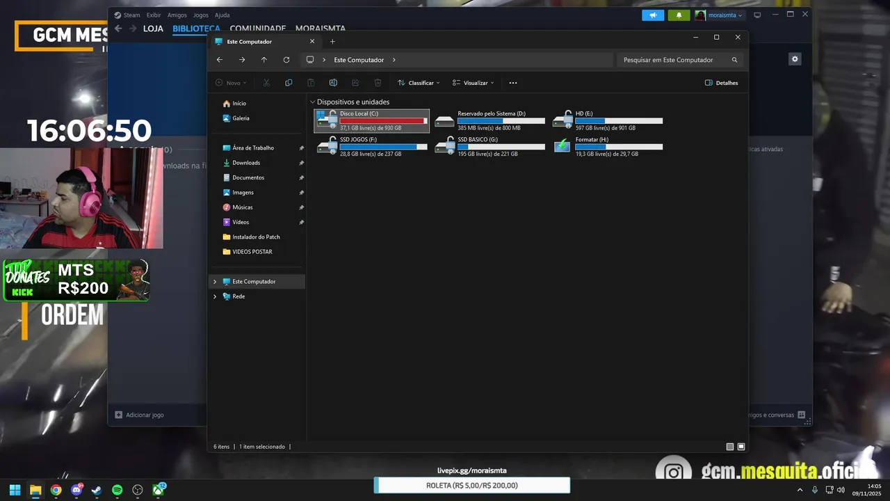The height and width of the screenshot is (501, 890).
Task: Click the Rename icon in toolbar
Action: [x=333, y=83]
